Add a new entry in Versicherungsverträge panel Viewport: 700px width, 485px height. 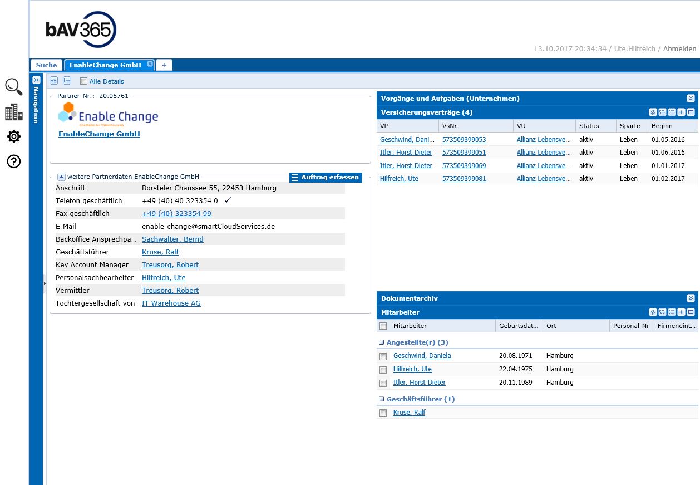681,112
